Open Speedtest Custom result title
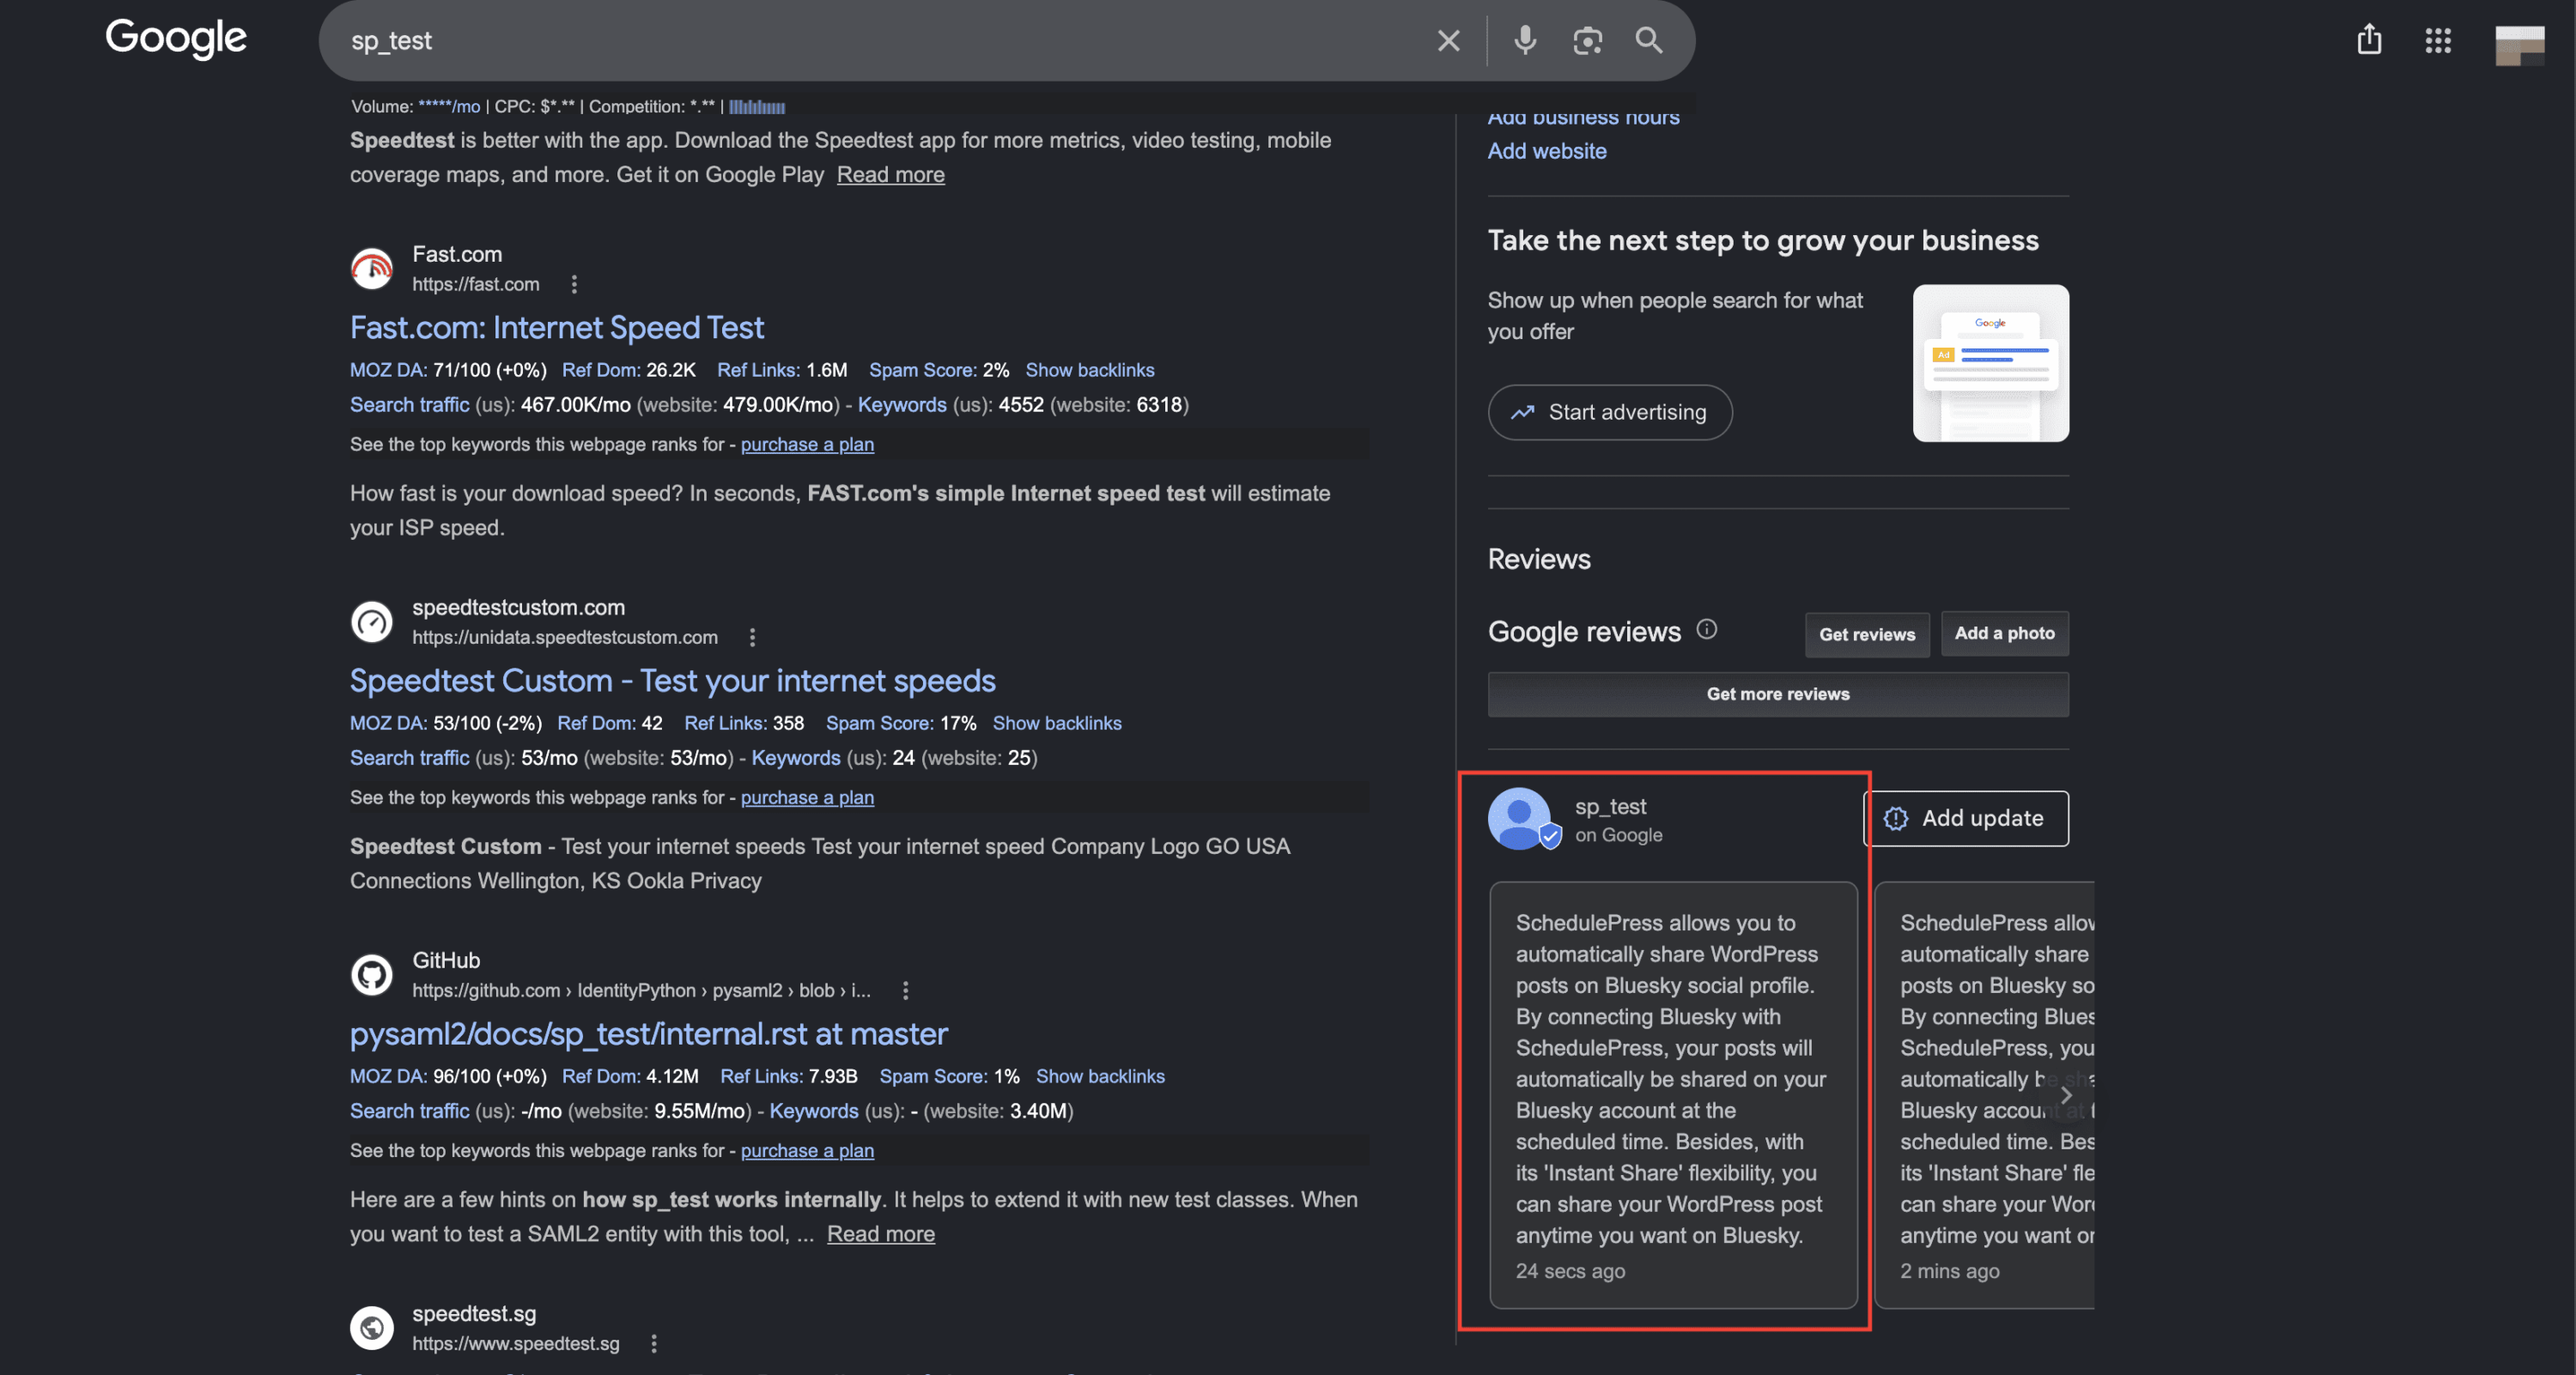 coord(673,681)
